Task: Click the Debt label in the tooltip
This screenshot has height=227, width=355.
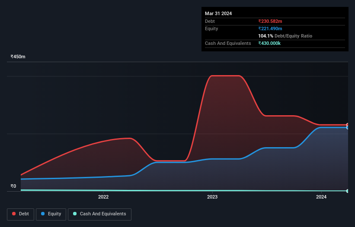Action: 210,21
